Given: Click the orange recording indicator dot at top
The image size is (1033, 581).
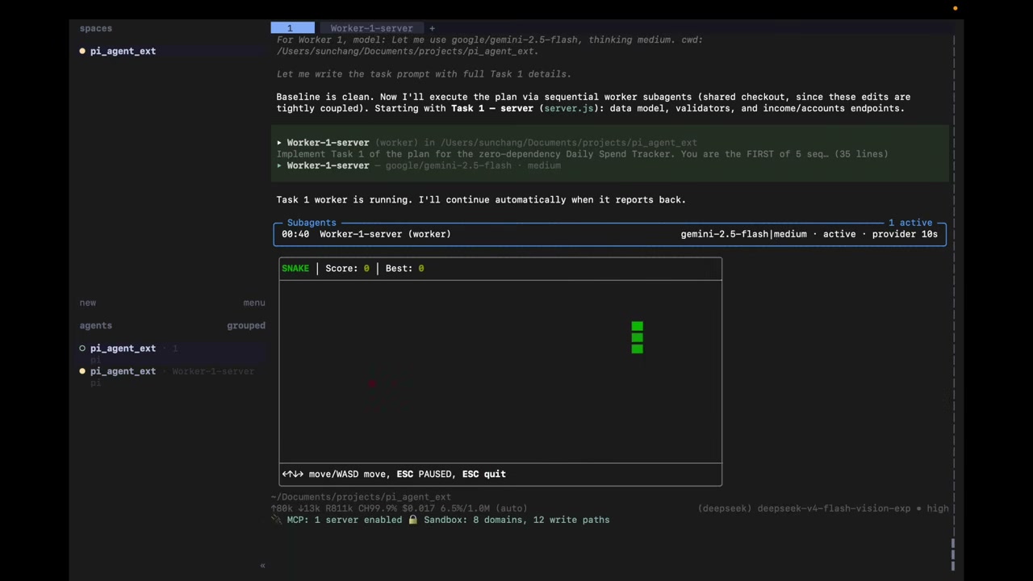Looking at the screenshot, I should coord(955,8).
